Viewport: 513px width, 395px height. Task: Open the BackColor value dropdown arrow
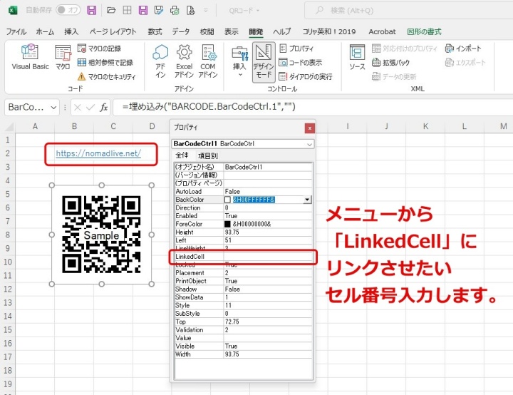click(307, 200)
